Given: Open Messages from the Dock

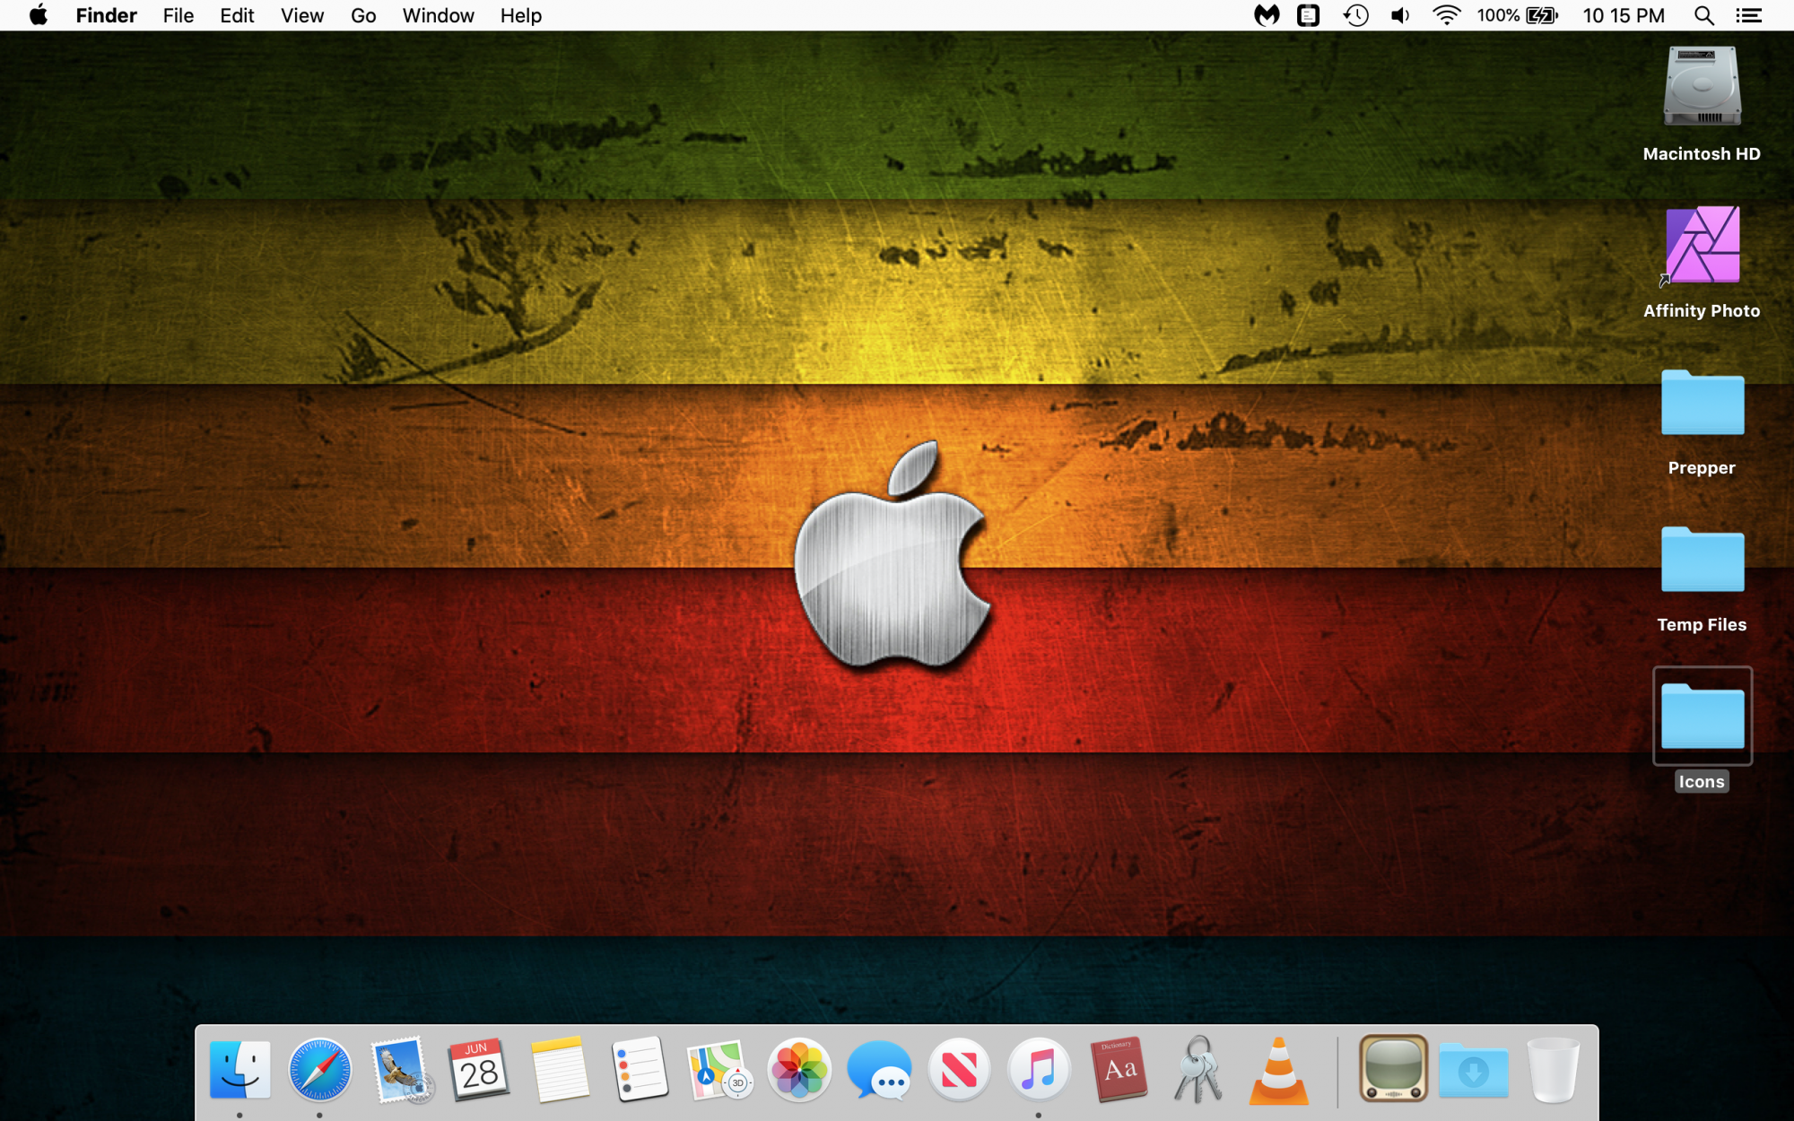Looking at the screenshot, I should (879, 1070).
